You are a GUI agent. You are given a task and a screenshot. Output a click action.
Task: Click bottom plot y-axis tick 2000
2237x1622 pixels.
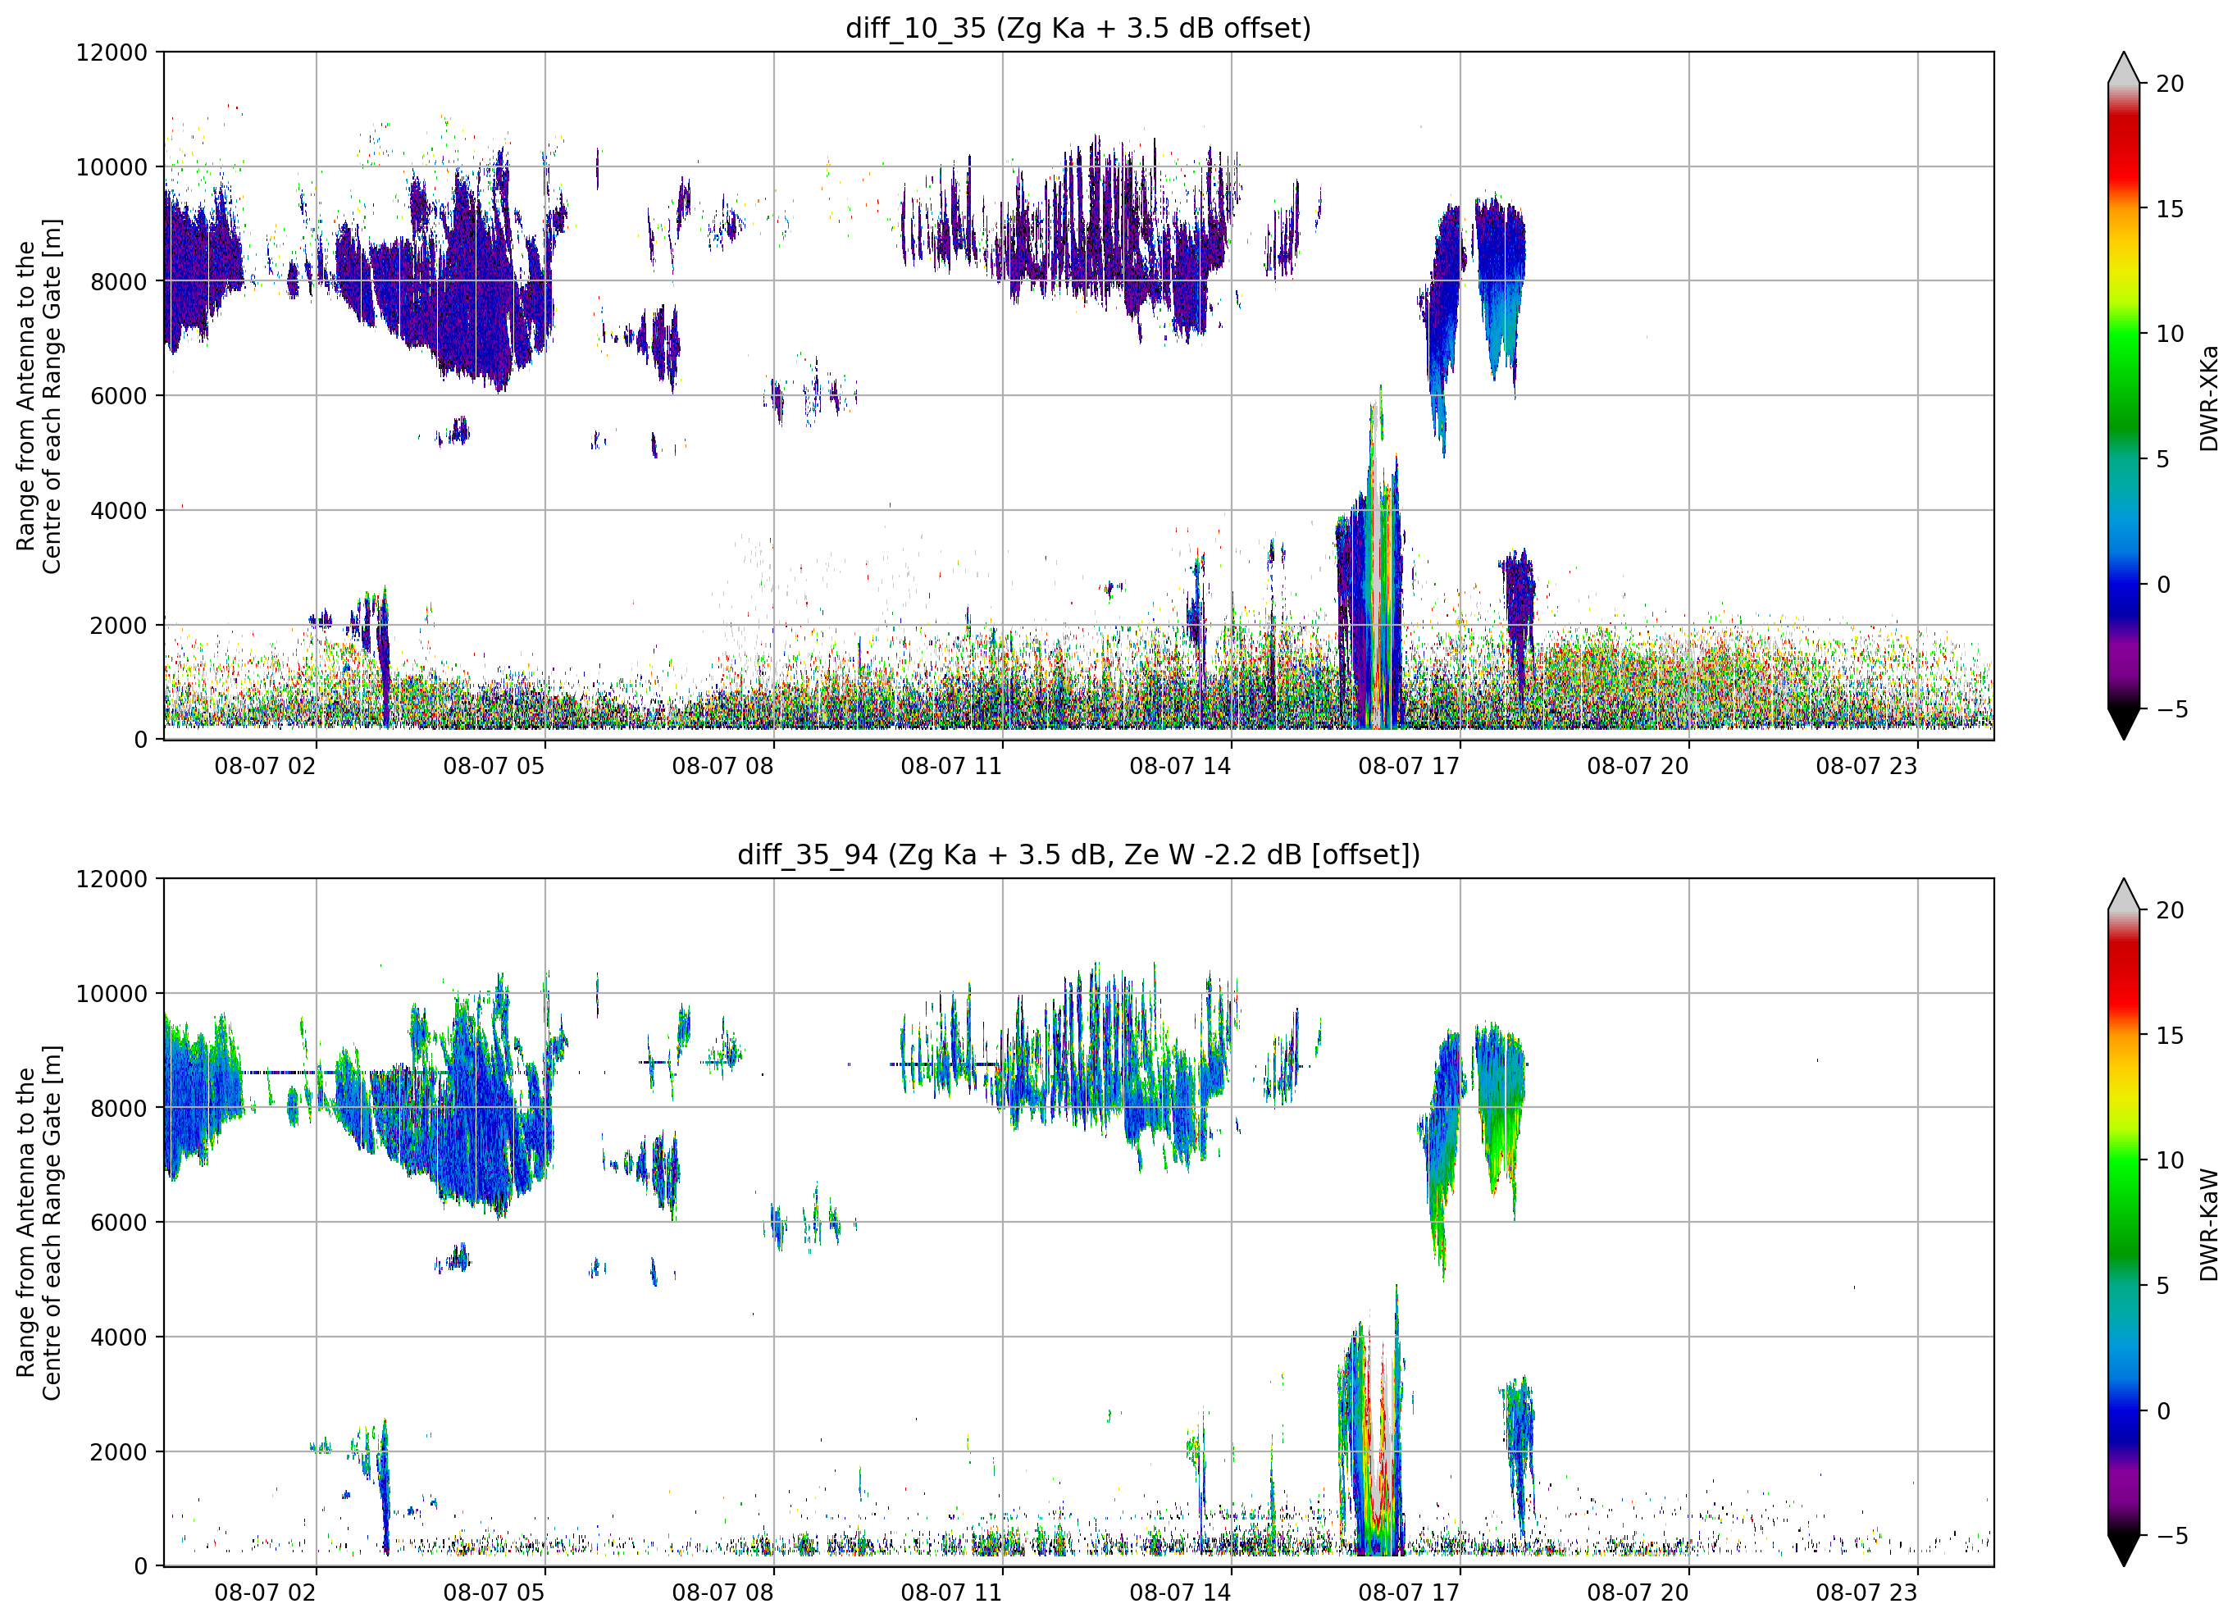[118, 1452]
